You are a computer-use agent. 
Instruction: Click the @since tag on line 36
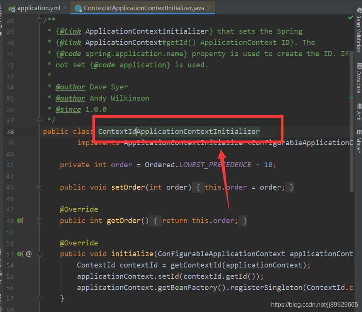[x=68, y=109]
